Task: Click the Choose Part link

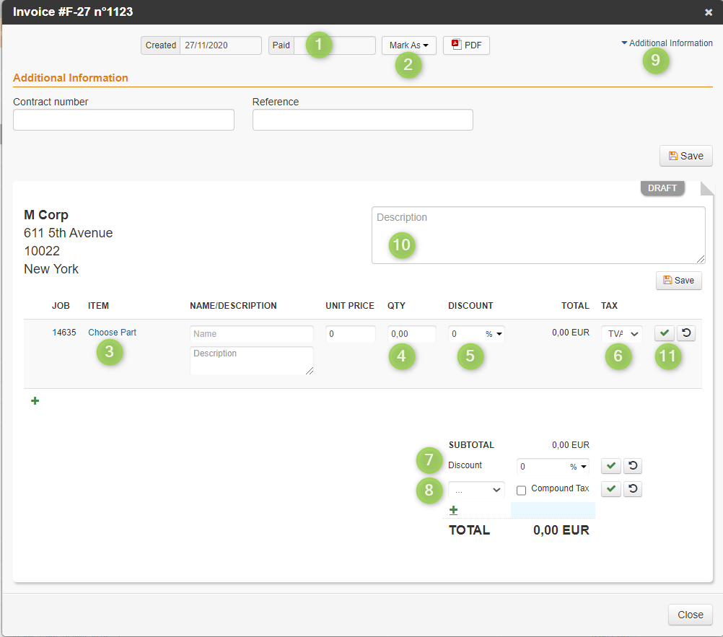Action: tap(112, 332)
